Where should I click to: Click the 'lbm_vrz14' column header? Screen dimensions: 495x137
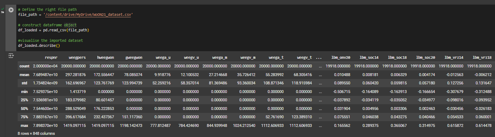tap(454, 57)
